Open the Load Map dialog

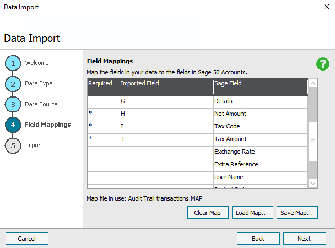[x=252, y=213]
